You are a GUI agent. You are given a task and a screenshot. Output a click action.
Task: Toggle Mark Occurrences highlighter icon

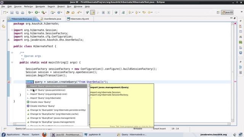[93, 13]
